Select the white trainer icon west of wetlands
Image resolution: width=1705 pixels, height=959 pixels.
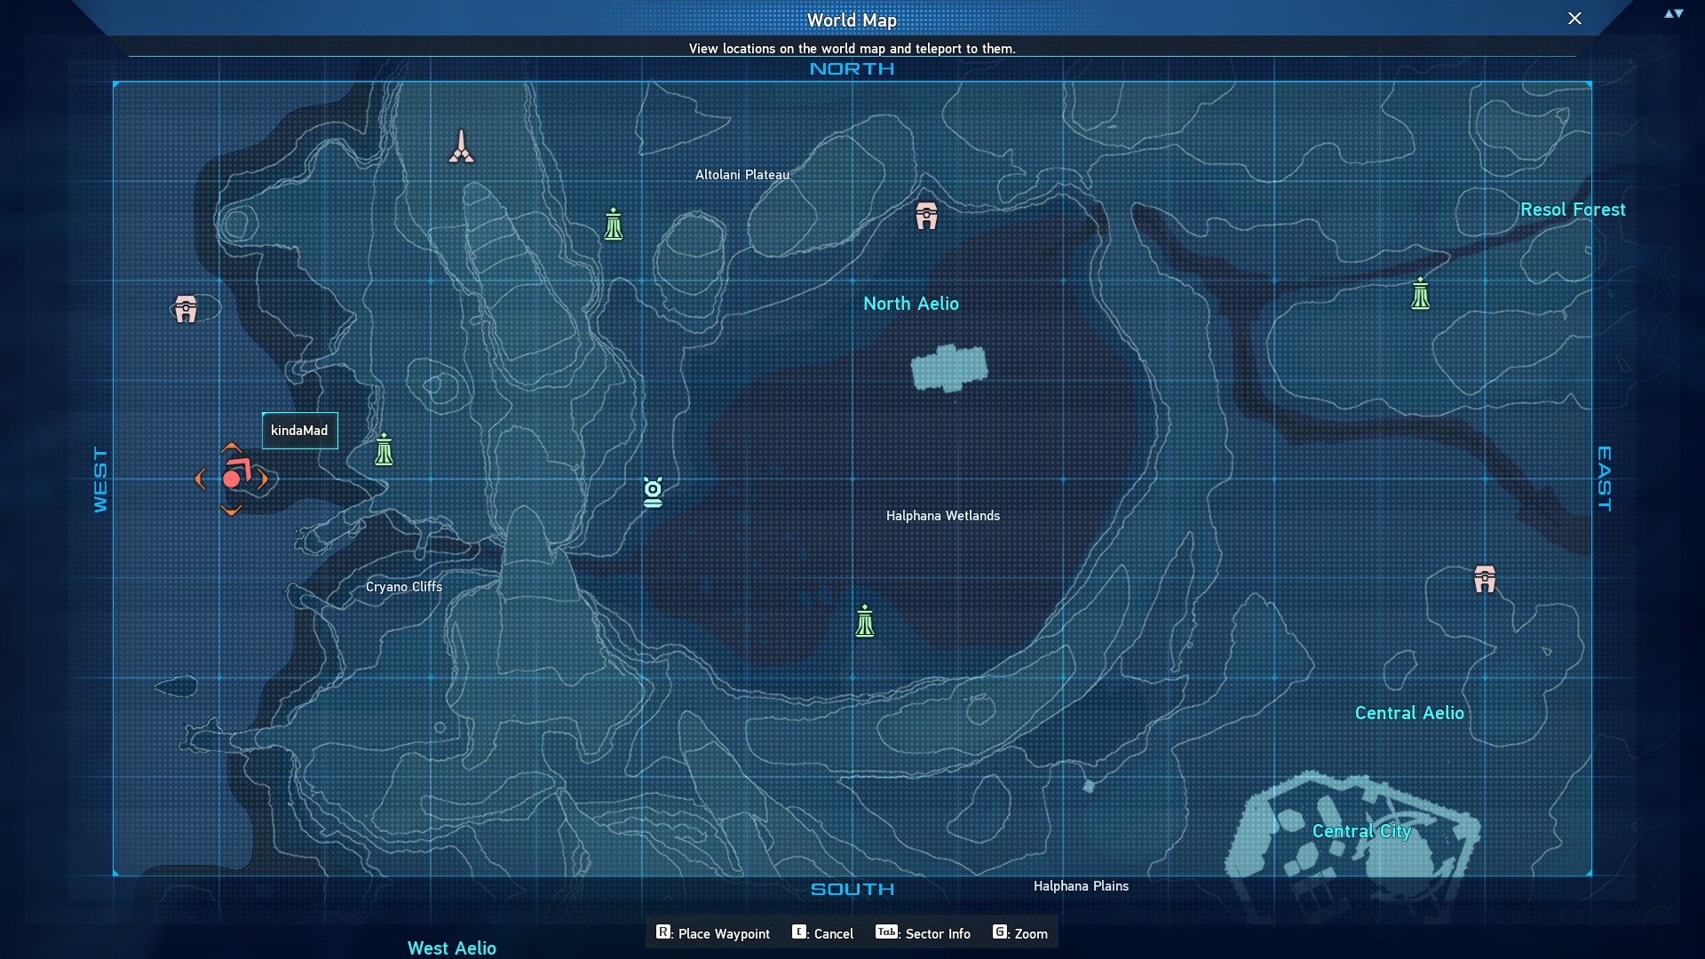point(653,492)
